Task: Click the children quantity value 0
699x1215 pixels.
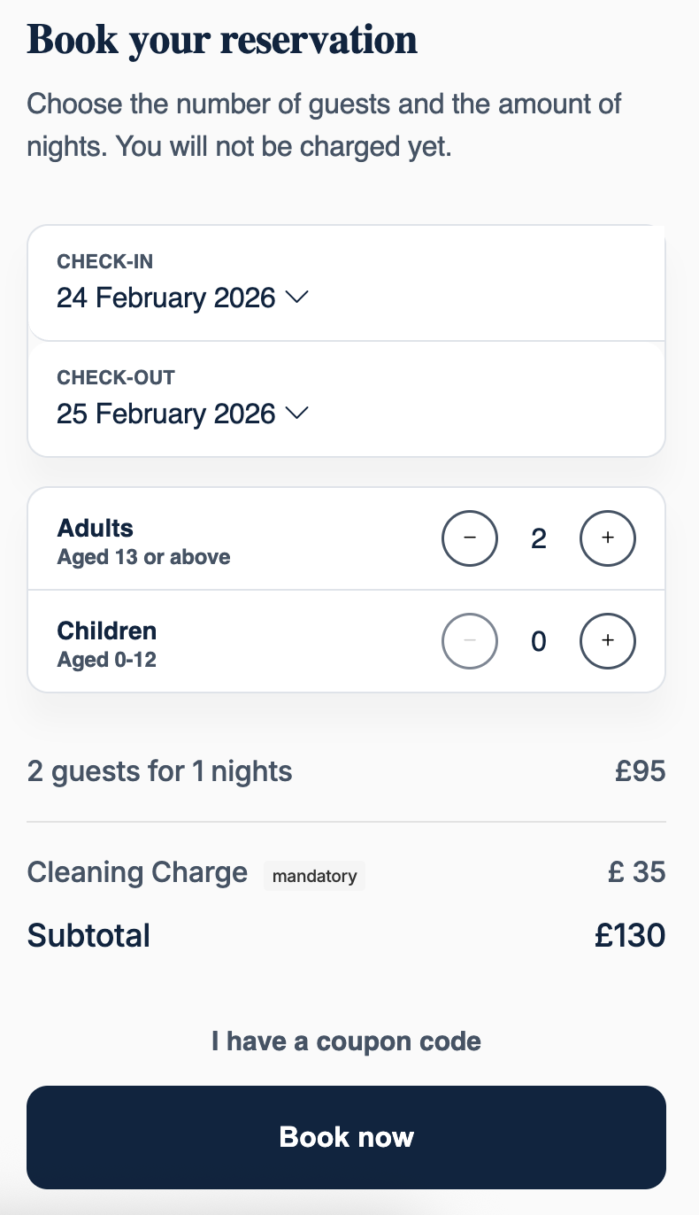Action: [539, 641]
